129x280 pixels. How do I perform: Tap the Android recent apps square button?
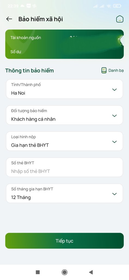tap(38, 272)
